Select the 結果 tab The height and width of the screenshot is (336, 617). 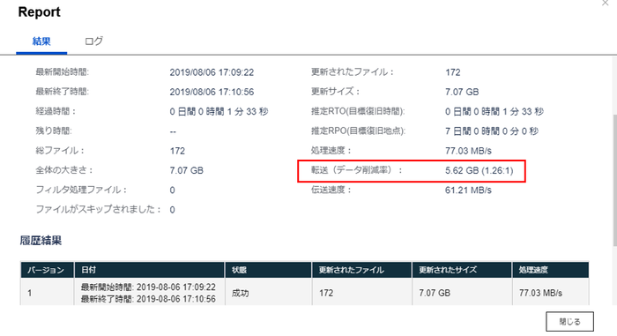[41, 41]
